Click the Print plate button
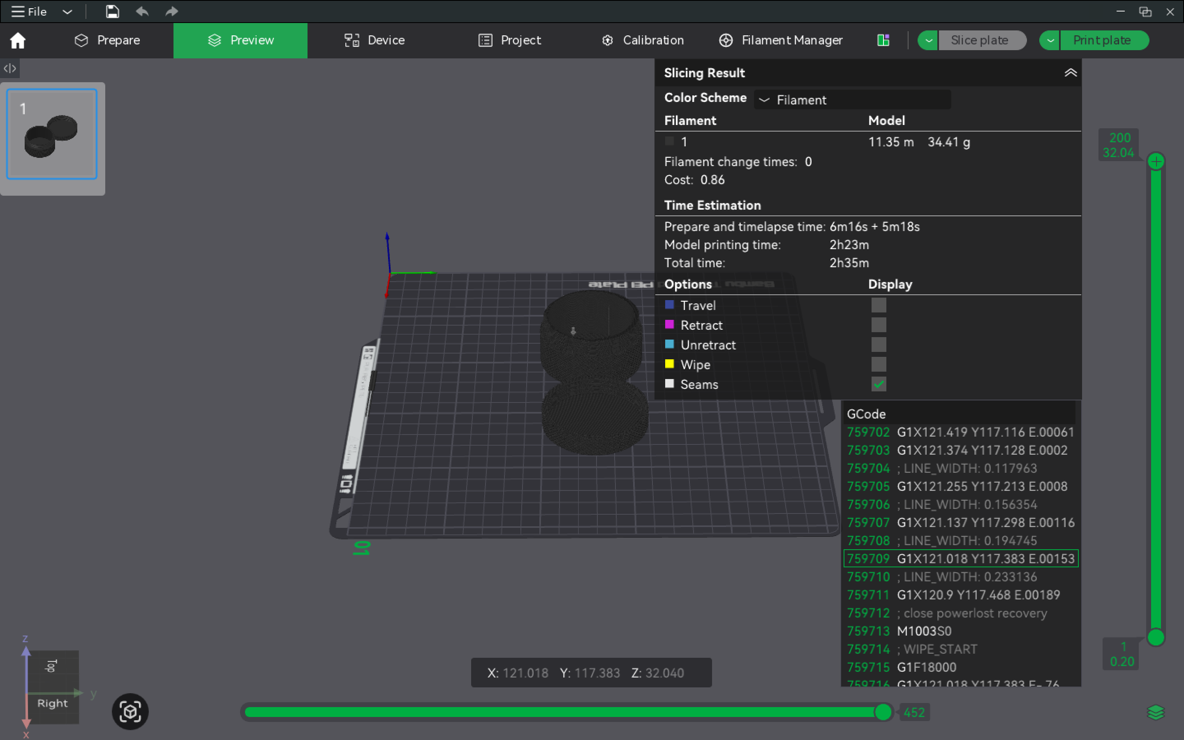 click(1104, 40)
